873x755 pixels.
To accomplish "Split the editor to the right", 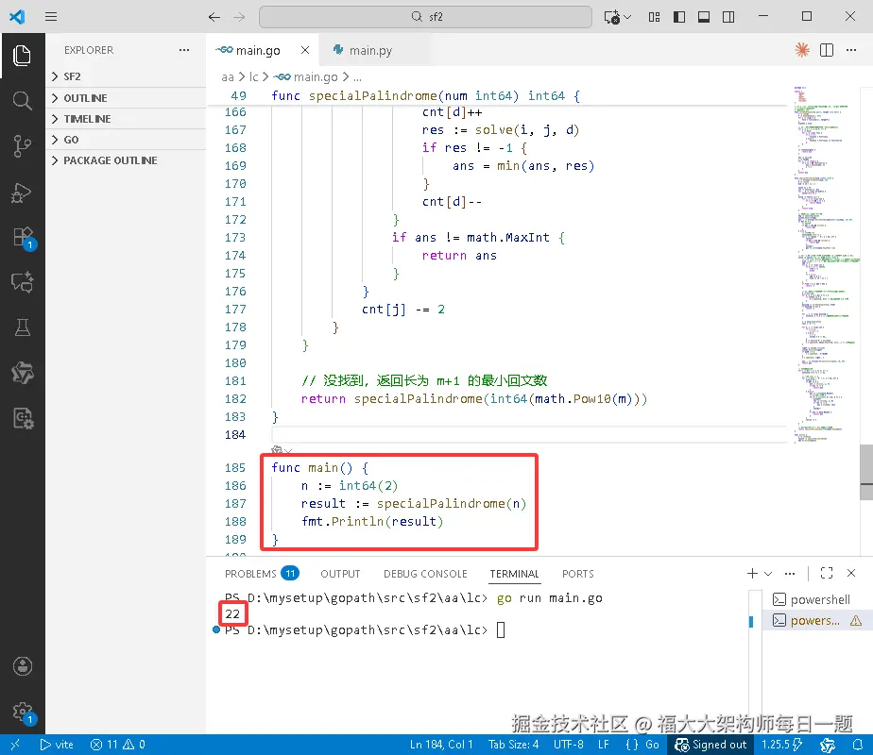I will click(827, 50).
